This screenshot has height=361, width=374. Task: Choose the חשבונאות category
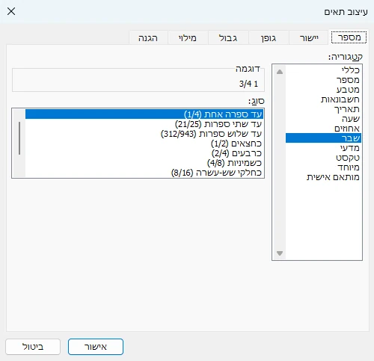click(323, 99)
